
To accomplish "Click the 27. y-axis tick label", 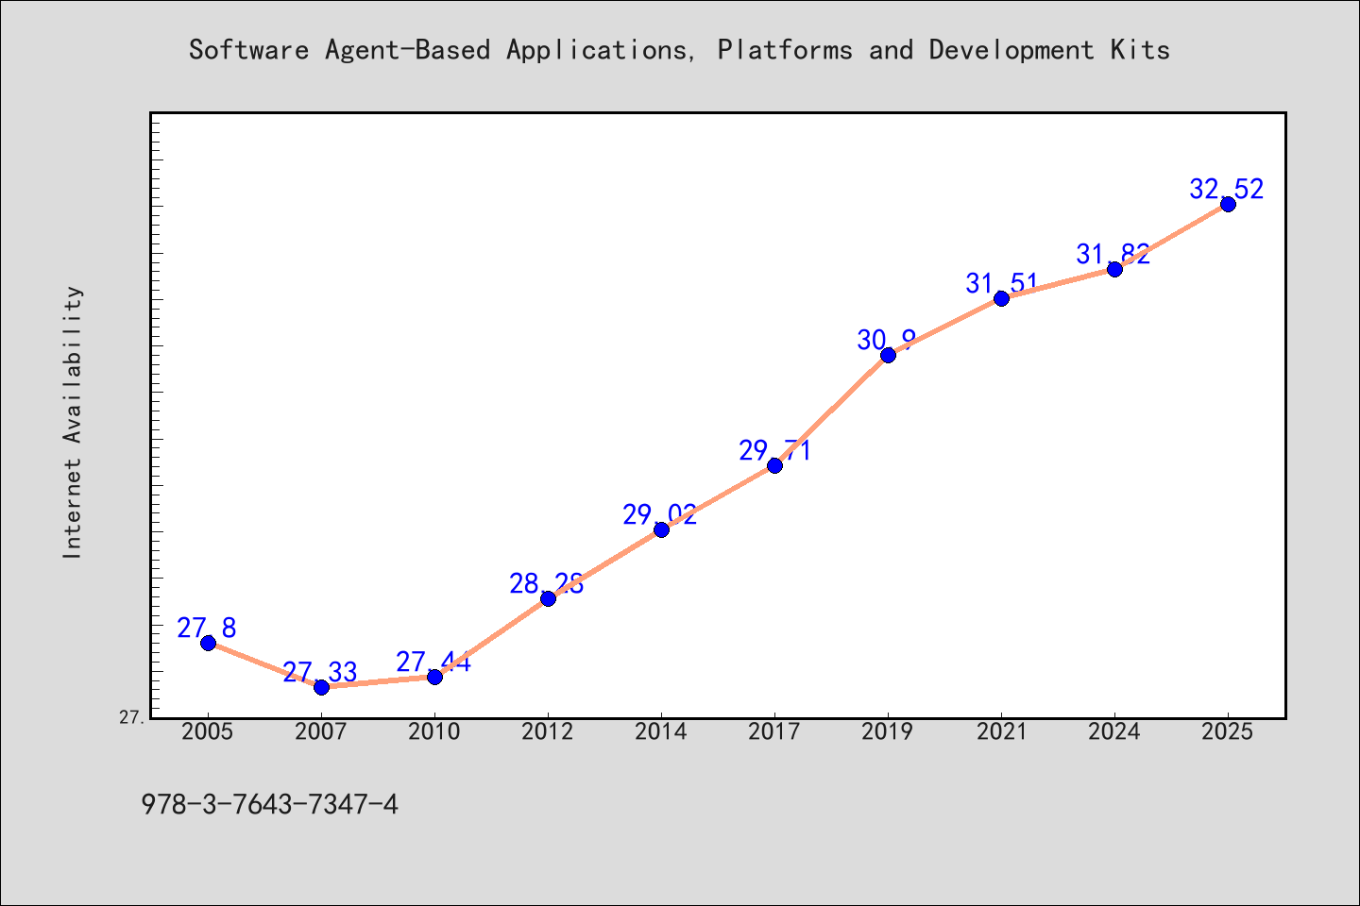I will pyautogui.click(x=132, y=717).
